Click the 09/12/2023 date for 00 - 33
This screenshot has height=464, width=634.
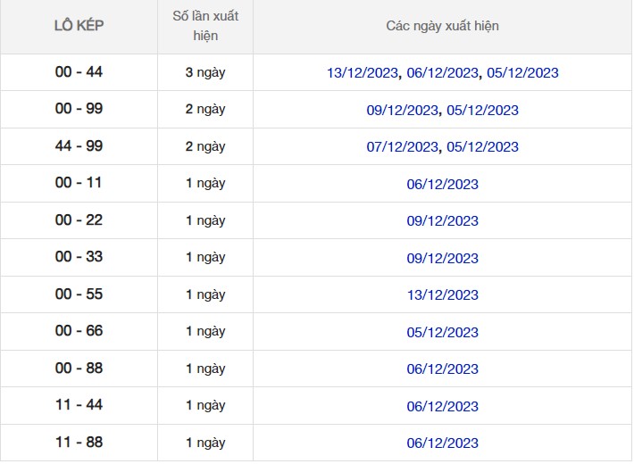[443, 259]
